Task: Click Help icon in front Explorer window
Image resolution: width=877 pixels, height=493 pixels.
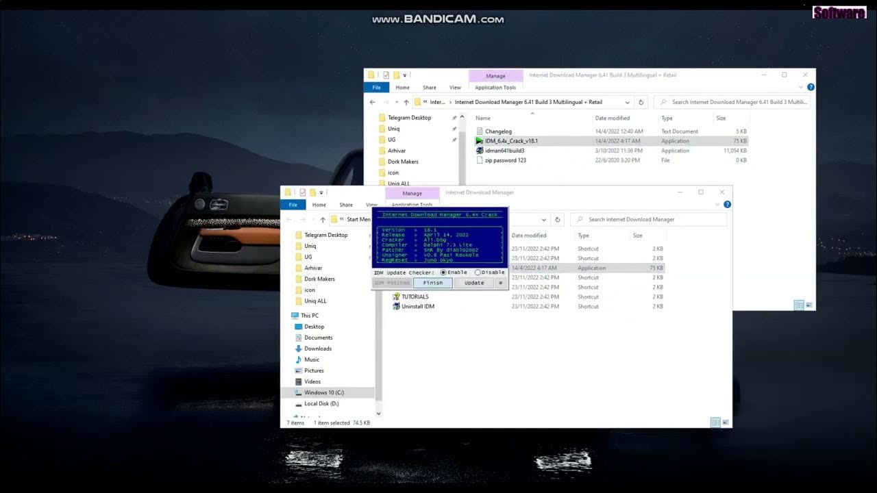Action: pos(727,204)
